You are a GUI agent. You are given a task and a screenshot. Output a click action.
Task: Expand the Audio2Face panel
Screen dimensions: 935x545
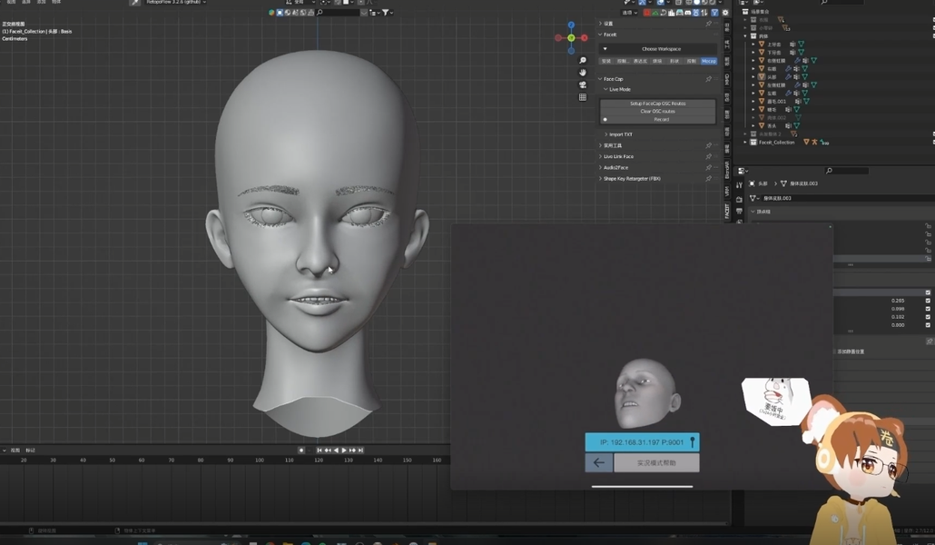(x=615, y=168)
